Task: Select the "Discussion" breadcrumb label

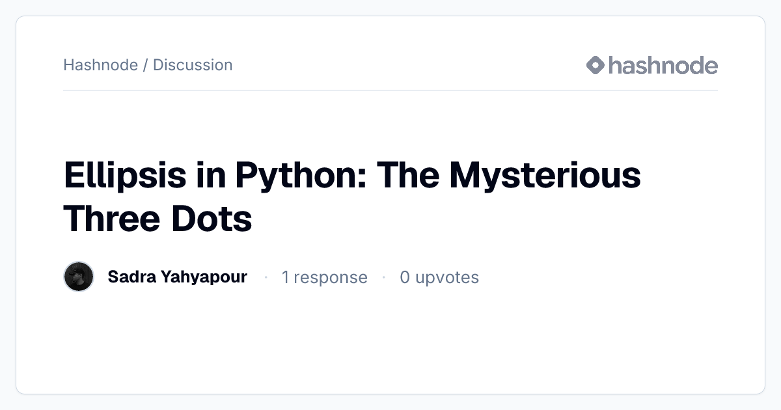Action: pos(193,65)
